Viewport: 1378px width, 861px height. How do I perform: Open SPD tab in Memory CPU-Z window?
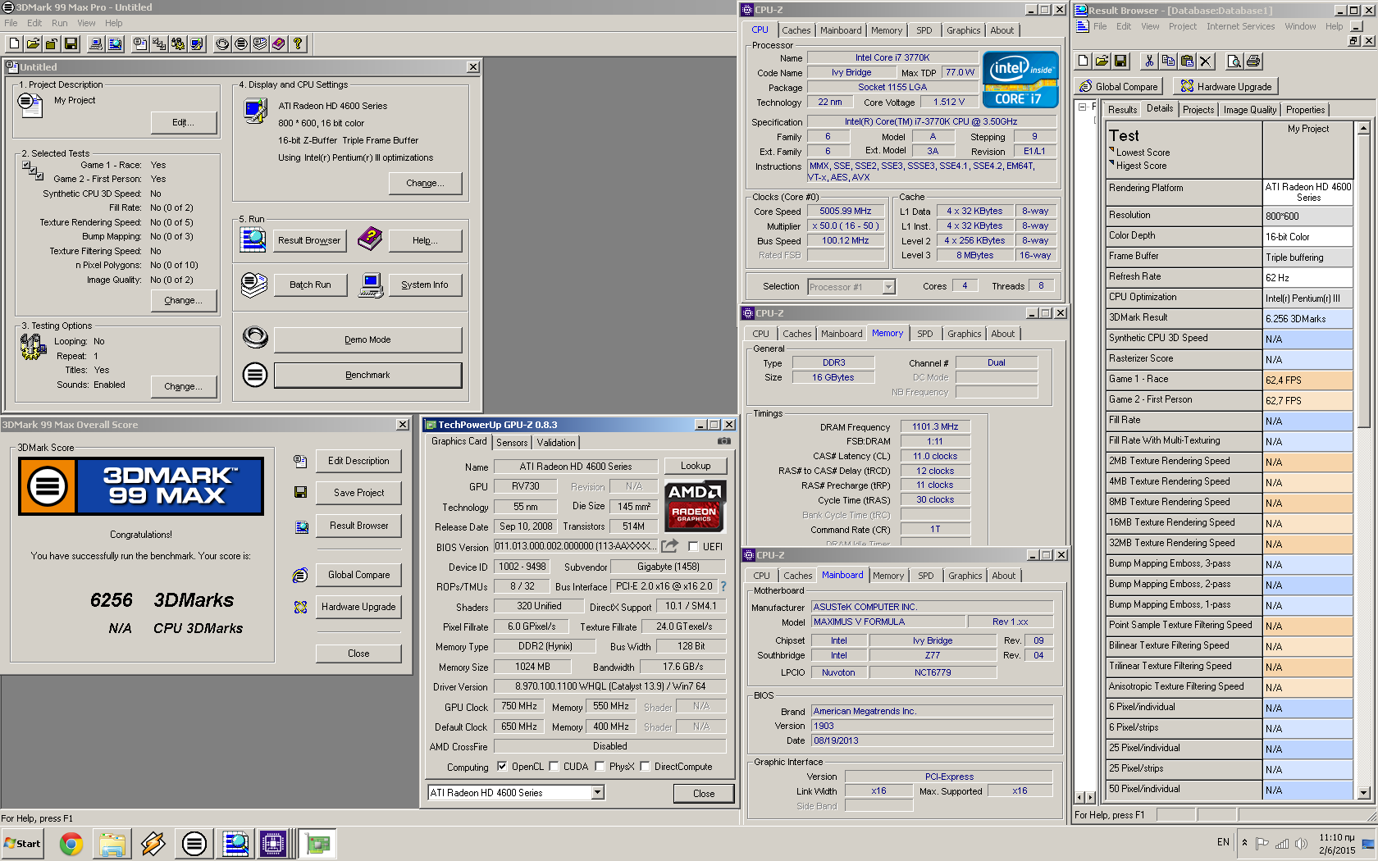click(925, 334)
